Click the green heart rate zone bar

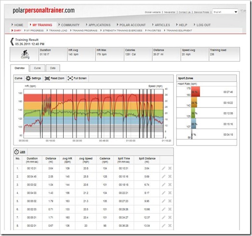click(x=193, y=113)
